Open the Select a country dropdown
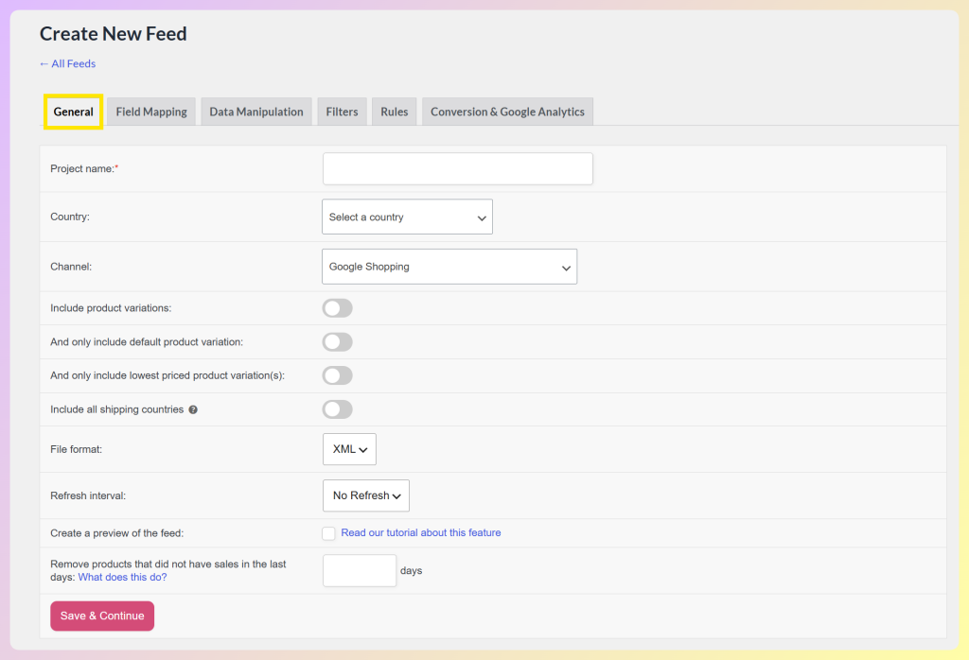The height and width of the screenshot is (660, 969). (407, 217)
